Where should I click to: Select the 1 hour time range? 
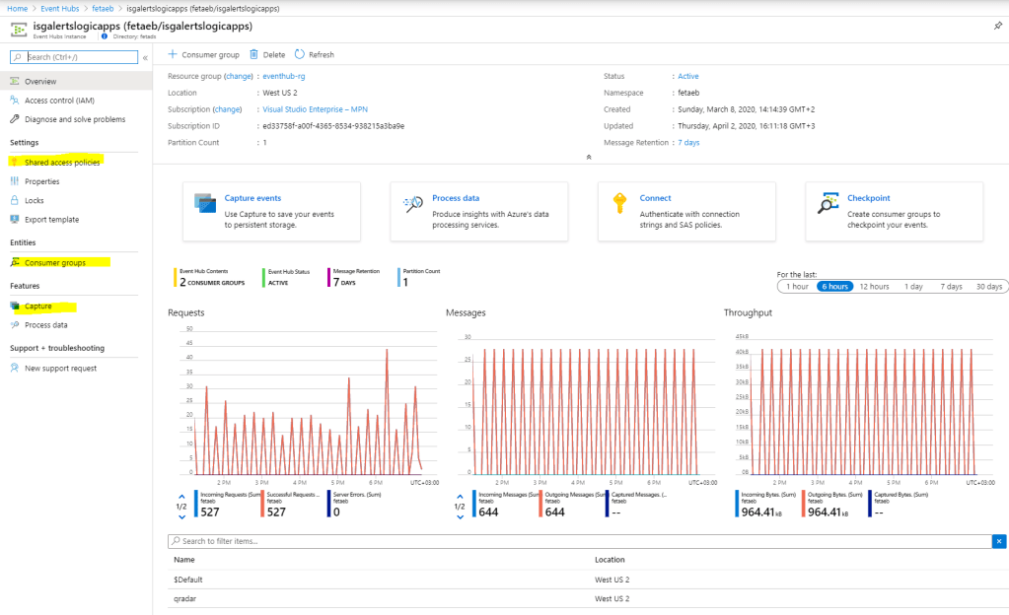796,286
